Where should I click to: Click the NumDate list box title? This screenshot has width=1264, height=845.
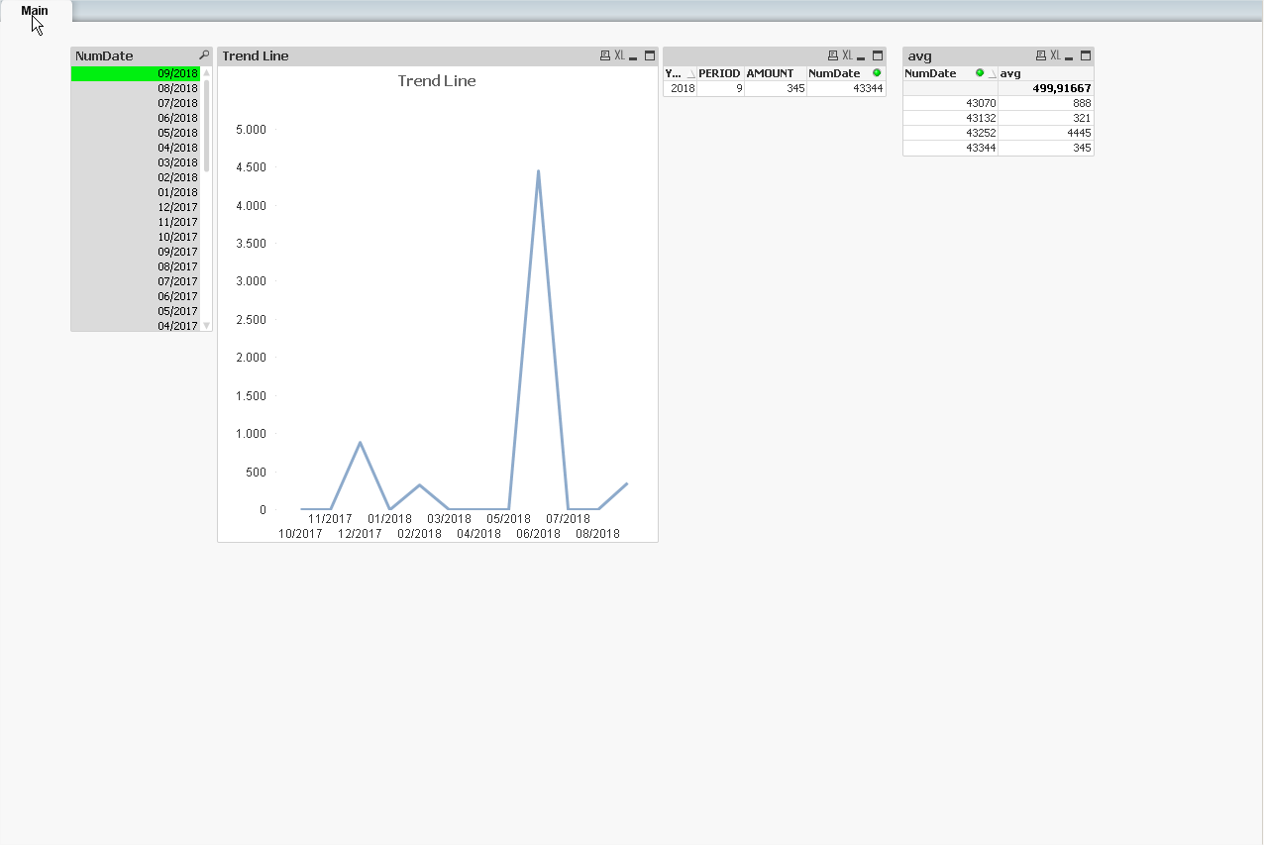coord(104,55)
